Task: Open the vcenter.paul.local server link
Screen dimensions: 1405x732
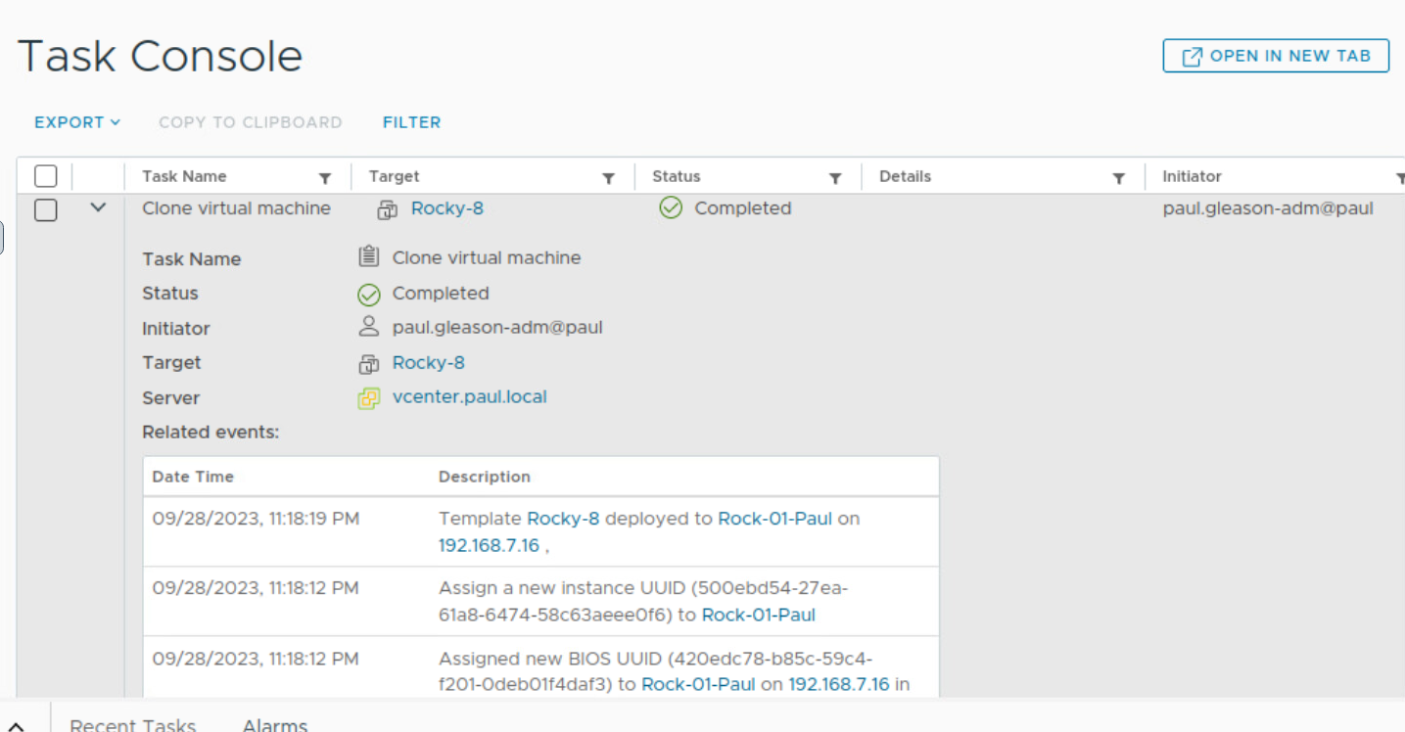Action: coord(469,397)
